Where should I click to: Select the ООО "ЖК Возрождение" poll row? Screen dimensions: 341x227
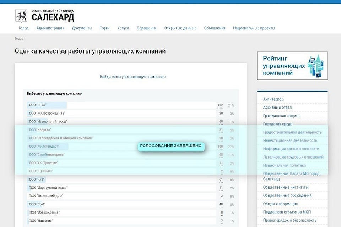[x=121, y=113]
